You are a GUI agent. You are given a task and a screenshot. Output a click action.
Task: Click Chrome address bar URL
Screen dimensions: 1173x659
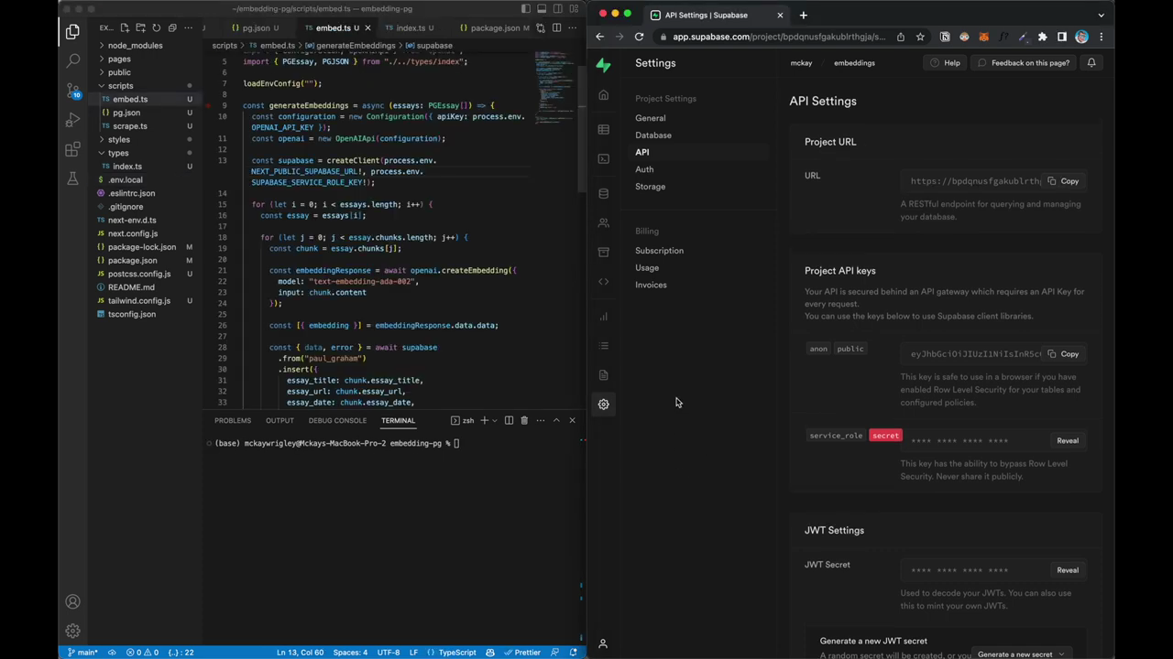(779, 37)
